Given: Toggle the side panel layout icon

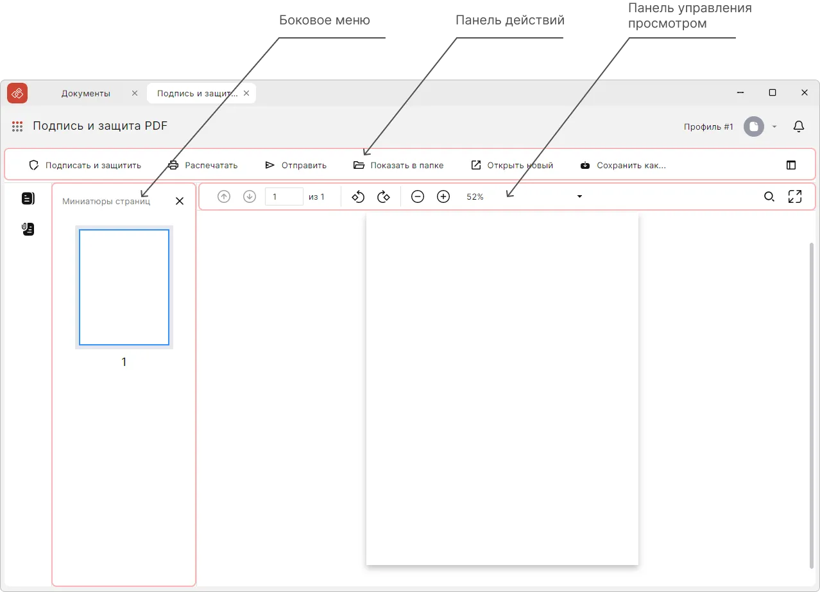Looking at the screenshot, I should [x=791, y=165].
